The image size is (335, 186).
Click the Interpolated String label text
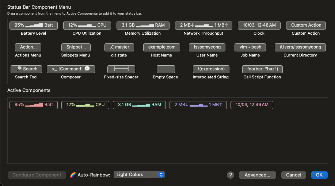pos(211,77)
